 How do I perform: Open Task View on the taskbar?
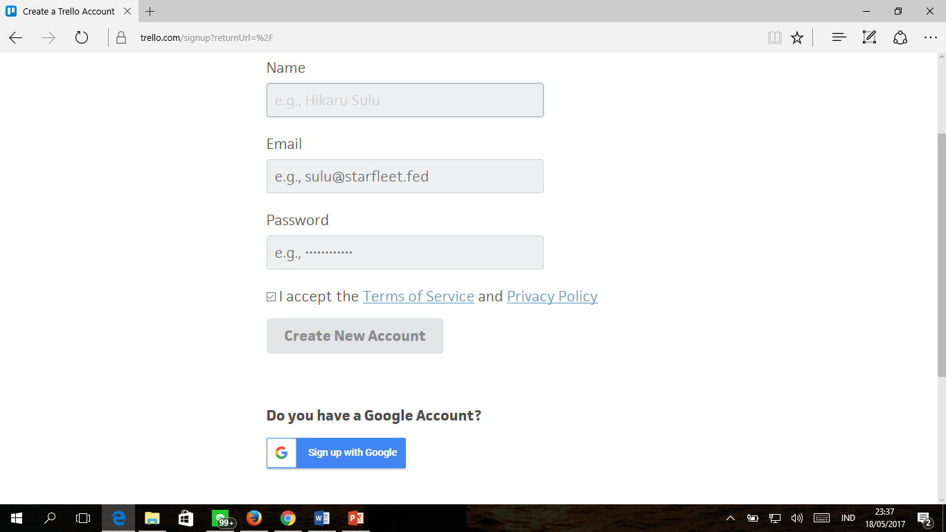click(83, 518)
